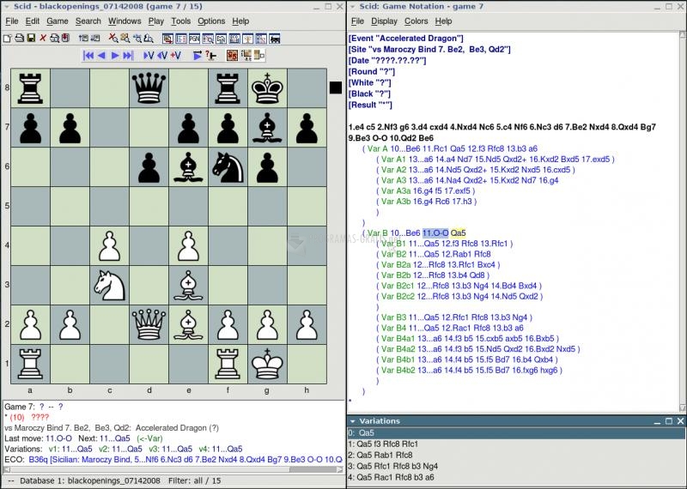Jump to start of game
The height and width of the screenshot is (489, 687).
point(89,56)
